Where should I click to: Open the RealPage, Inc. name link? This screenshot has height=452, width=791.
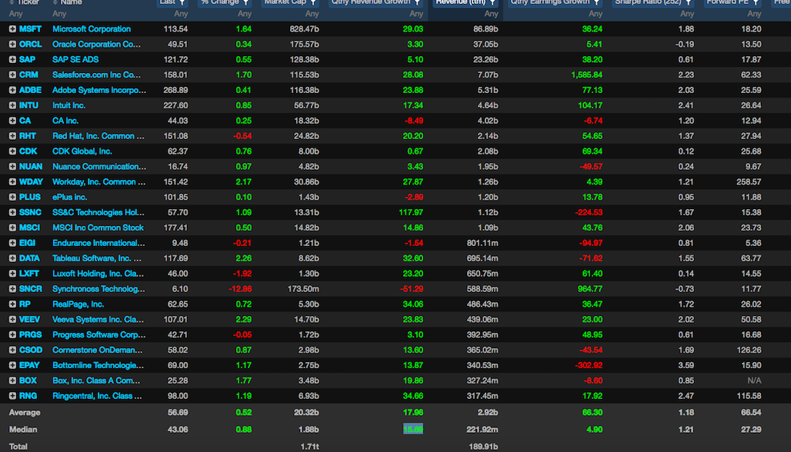[78, 304]
